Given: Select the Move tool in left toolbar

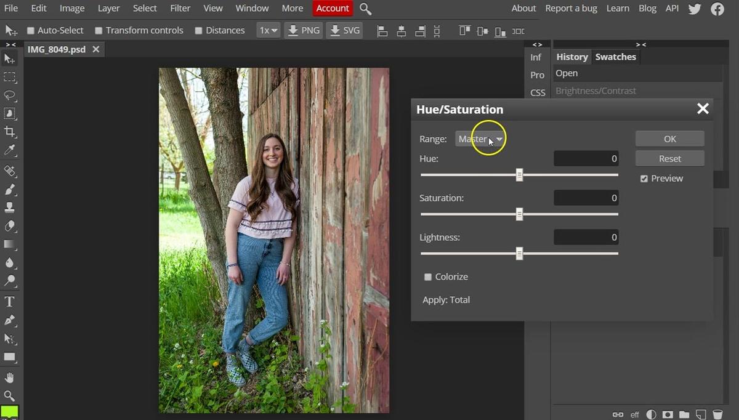Looking at the screenshot, I should 10,59.
